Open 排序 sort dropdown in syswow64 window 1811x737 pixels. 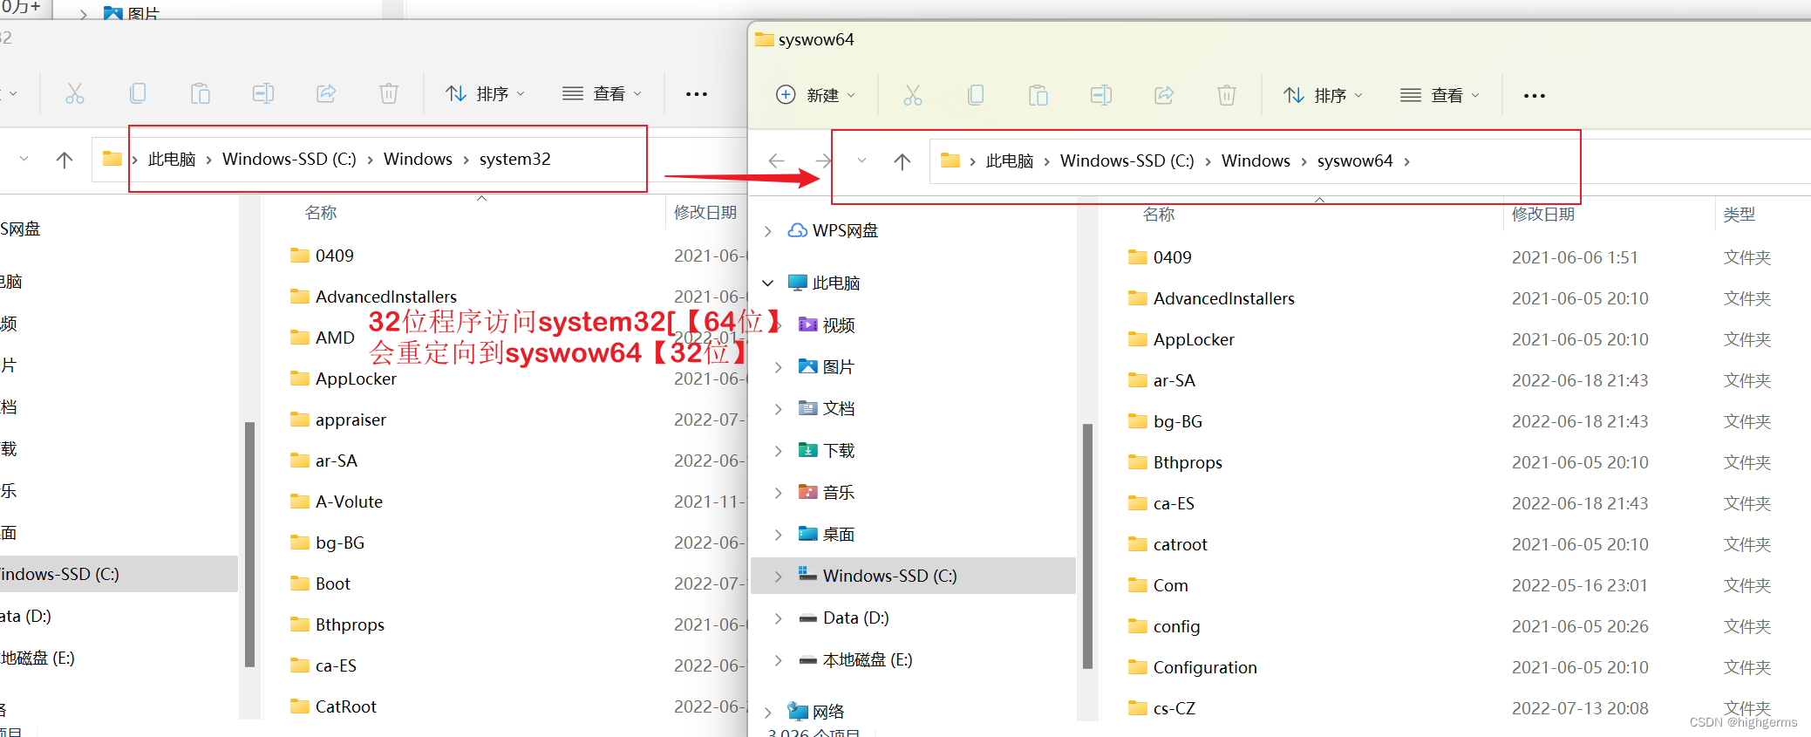point(1323,95)
